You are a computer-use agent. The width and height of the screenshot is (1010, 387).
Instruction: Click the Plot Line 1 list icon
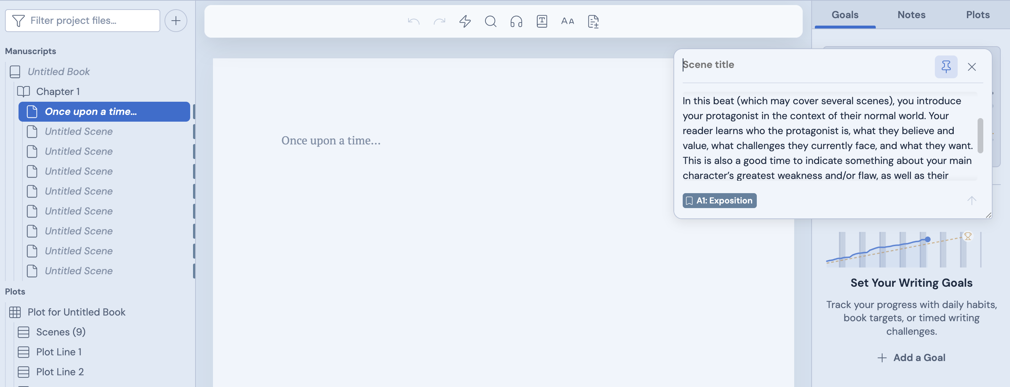coord(24,352)
